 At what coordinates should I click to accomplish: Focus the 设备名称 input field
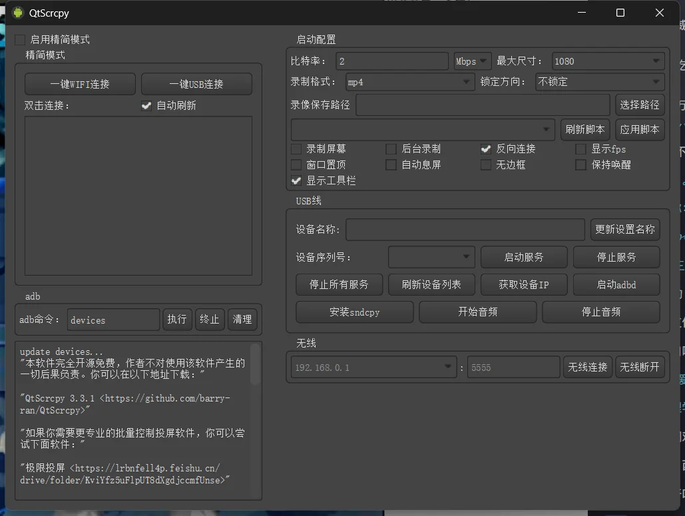coord(465,230)
